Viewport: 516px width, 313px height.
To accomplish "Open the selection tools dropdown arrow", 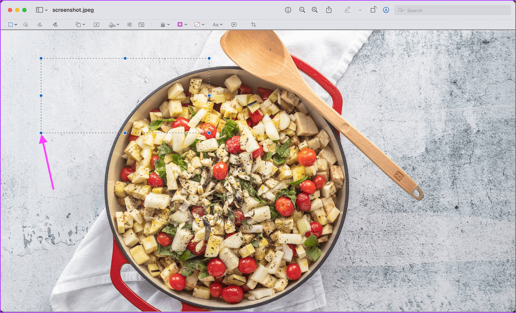I will pyautogui.click(x=16, y=25).
